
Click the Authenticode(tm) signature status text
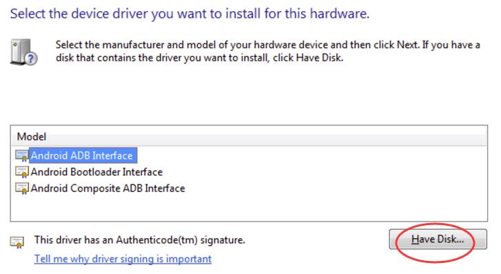coord(140,240)
